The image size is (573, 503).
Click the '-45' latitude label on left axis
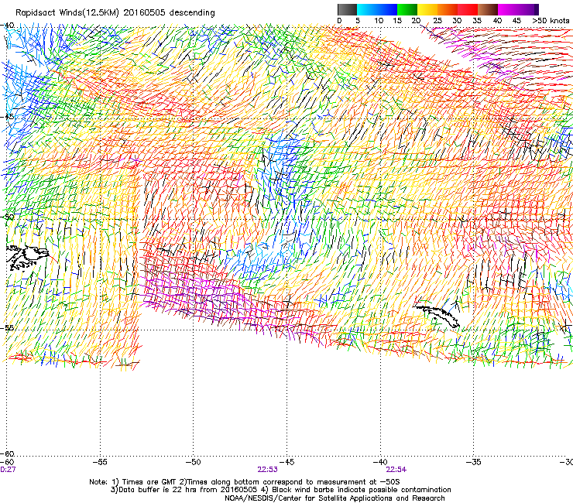click(x=7, y=117)
